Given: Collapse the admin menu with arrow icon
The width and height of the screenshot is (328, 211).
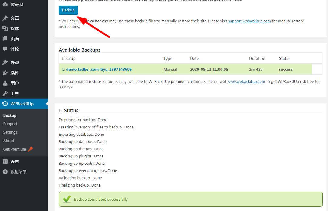Looking at the screenshot, I should 5,172.
